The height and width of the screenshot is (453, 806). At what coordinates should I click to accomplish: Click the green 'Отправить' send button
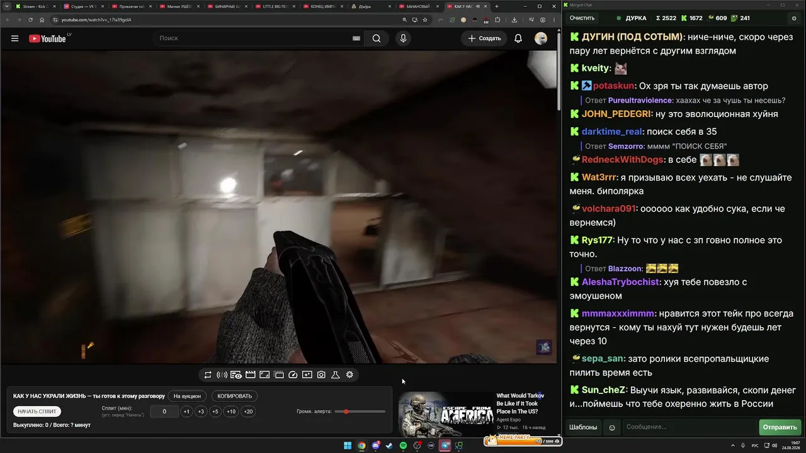(x=780, y=427)
